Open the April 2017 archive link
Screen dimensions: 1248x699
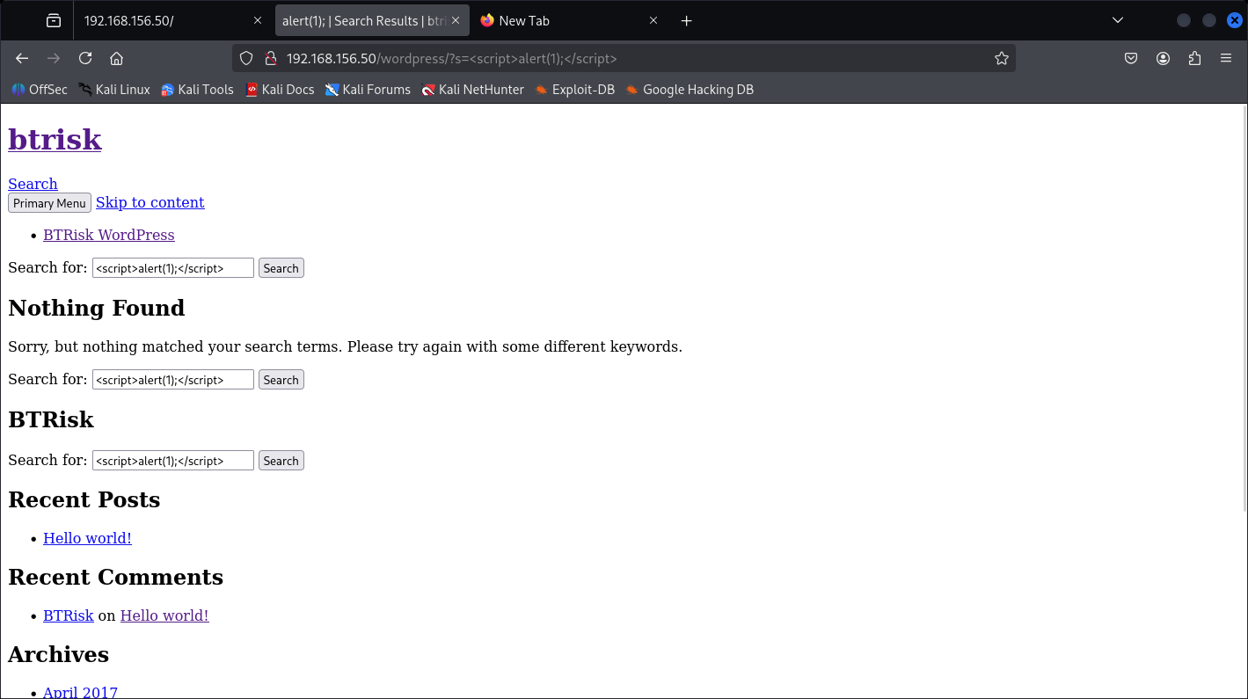click(80, 692)
